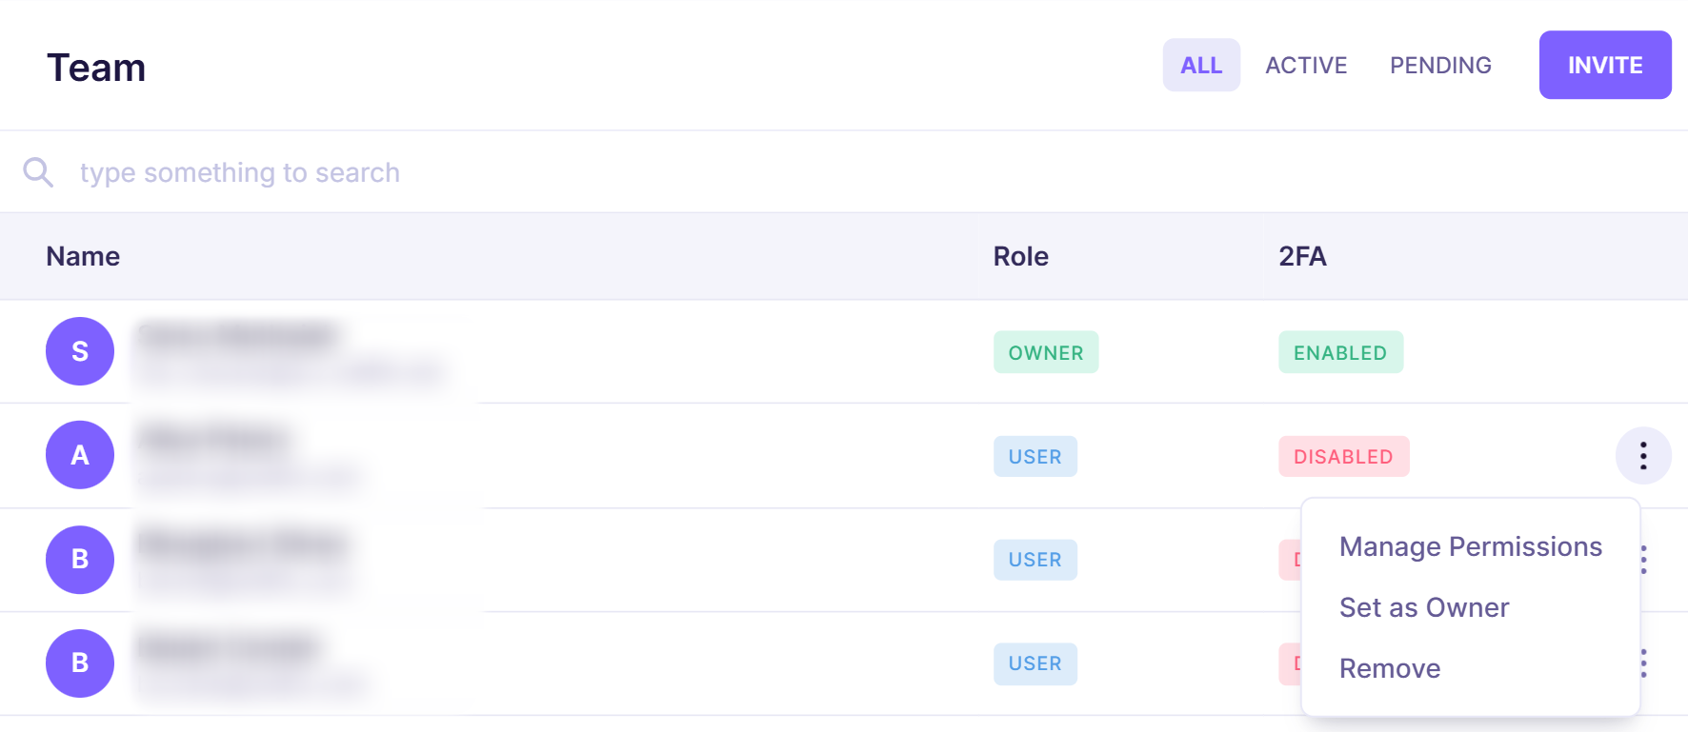Click the DISABLED 2FA badge in row A
The image size is (1688, 732).
1343,456
